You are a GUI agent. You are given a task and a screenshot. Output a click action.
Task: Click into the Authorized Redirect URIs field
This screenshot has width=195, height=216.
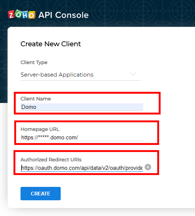pos(82,168)
